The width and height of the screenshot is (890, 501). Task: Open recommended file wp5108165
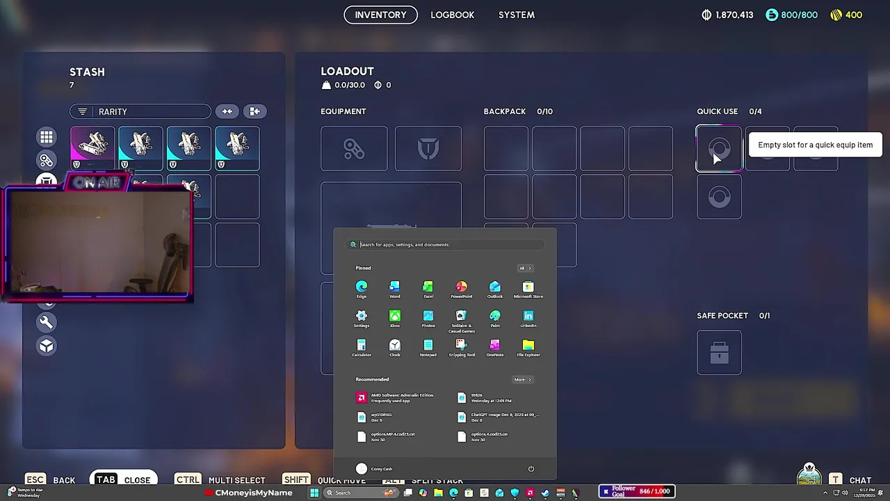(x=375, y=417)
